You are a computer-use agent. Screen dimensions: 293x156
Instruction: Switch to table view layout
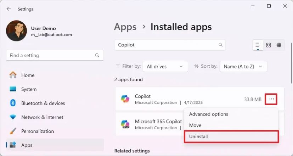coord(279,45)
